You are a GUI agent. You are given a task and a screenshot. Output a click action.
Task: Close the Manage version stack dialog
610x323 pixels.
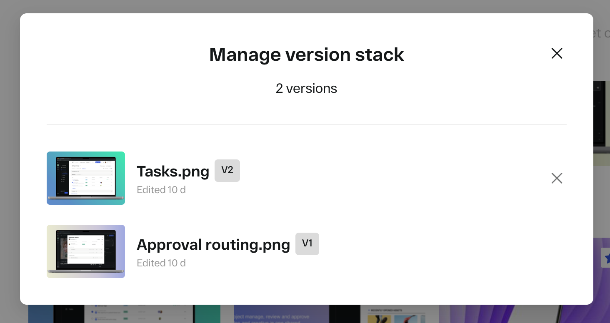[x=557, y=53]
